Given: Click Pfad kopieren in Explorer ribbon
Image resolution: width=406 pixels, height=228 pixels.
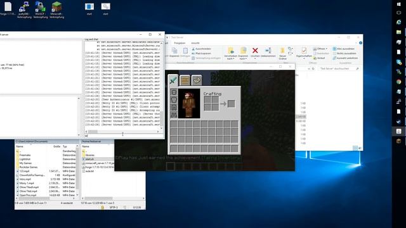Looking at the screenshot, I should pyautogui.click(x=201, y=53).
